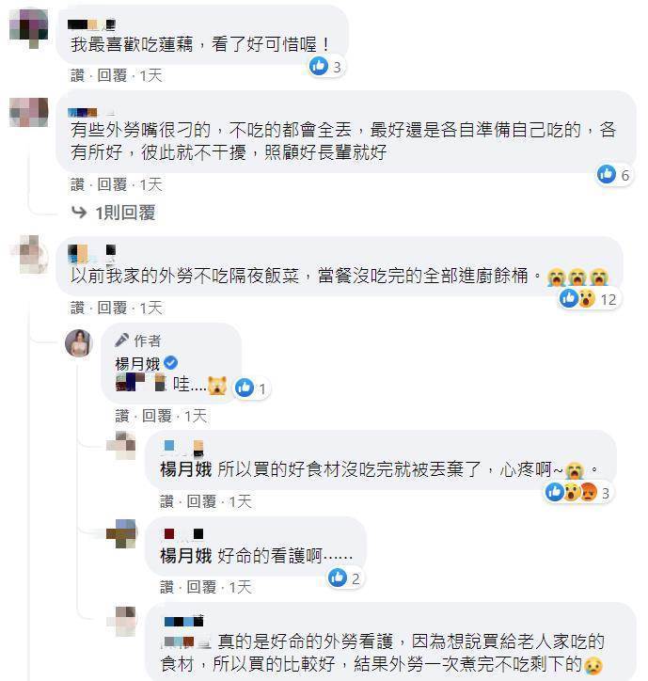Viewport: 648px width, 681px height.
Task: Open the 3 reactions on the 心疼啊 reply
Action: tap(578, 493)
